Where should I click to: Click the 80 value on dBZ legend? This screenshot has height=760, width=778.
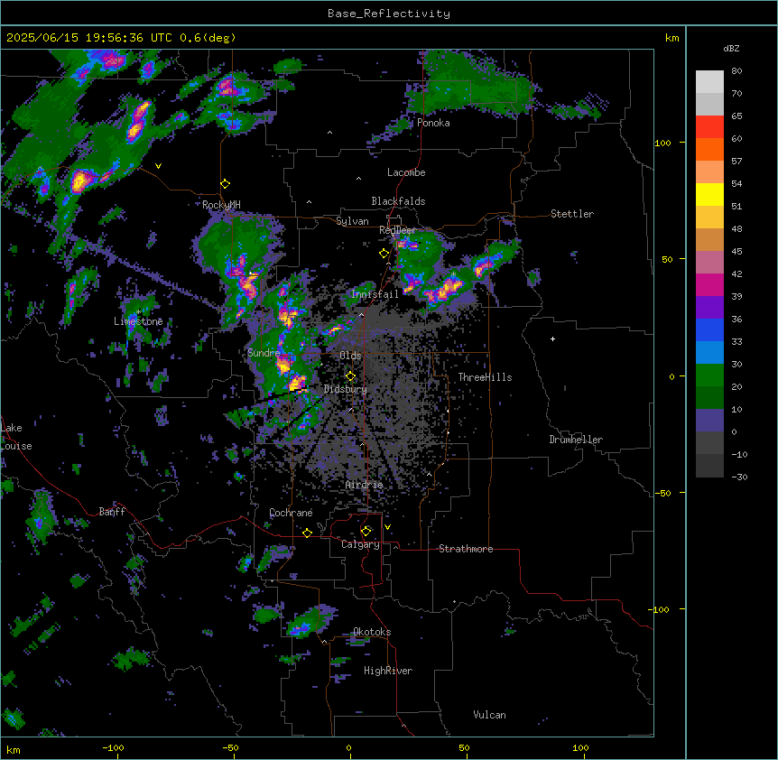pyautogui.click(x=736, y=71)
